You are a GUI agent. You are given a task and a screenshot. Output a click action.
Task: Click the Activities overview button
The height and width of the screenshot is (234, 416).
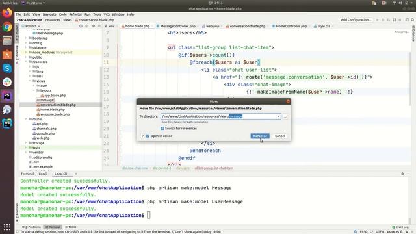[x=10, y=3]
